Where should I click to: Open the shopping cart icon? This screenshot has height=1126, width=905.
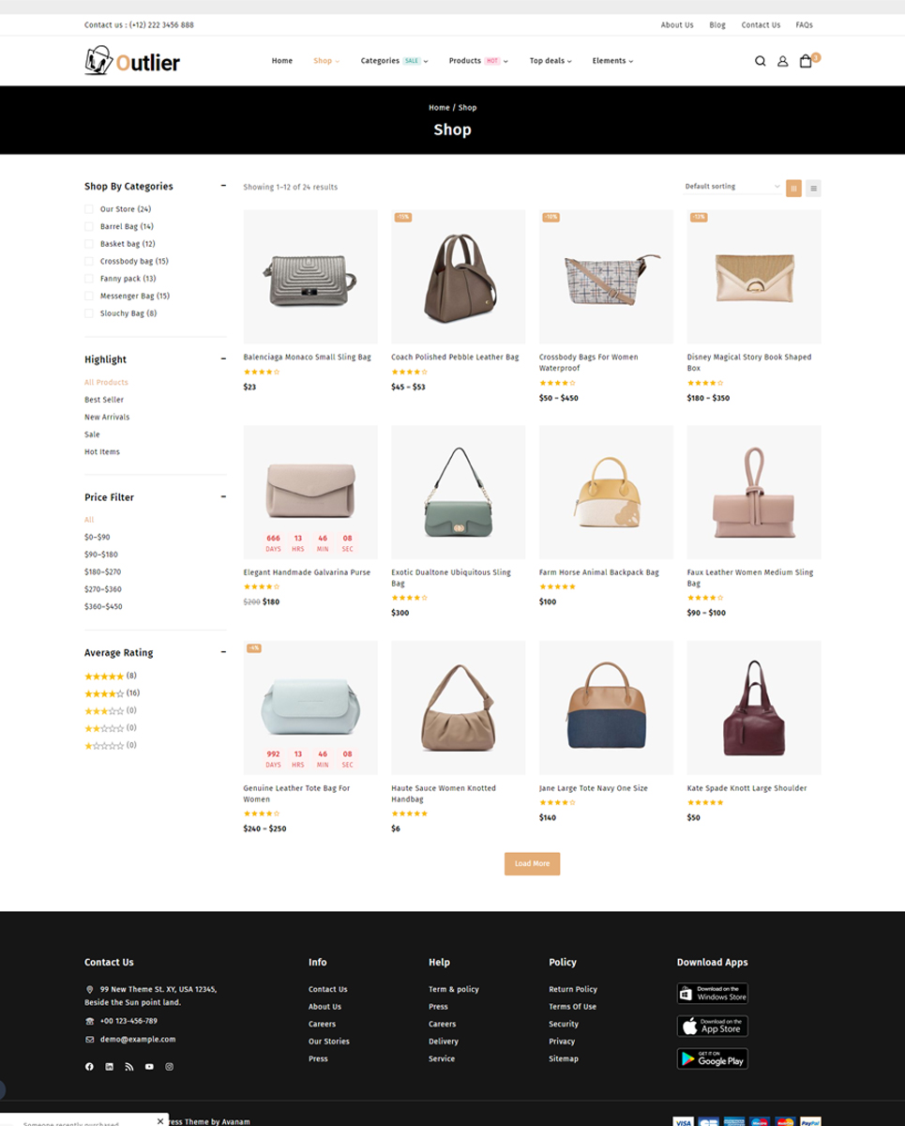coord(806,62)
